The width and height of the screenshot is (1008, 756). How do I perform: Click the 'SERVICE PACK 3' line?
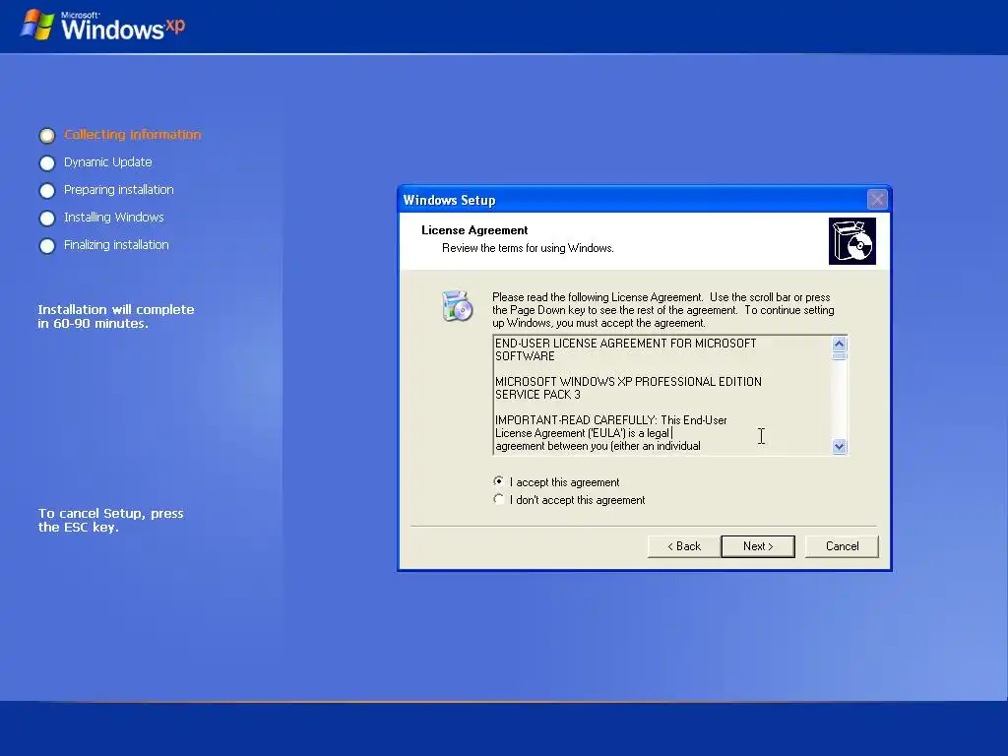click(537, 394)
